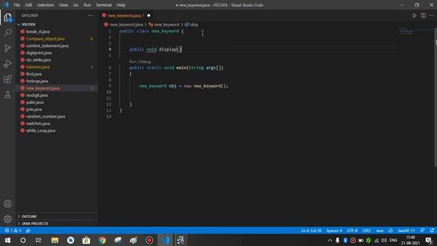Screen dimensions: 437x246
Task: Click the errors and warnings status bar indicator
Action: tap(13, 230)
